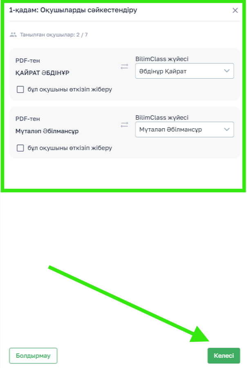Click second 'BilimClass жүйесі' field label
Screen dimensions: 247x368
pyautogui.click(x=162, y=117)
